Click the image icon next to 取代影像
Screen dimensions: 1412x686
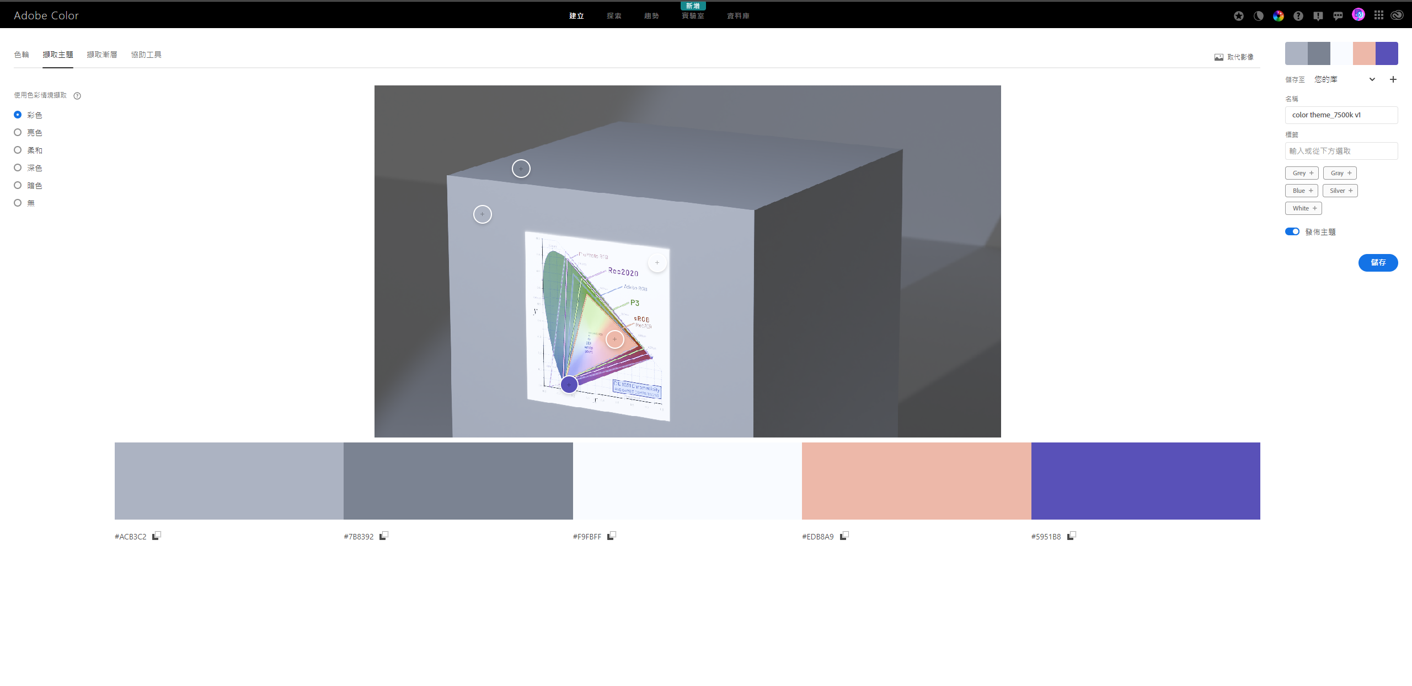coord(1219,57)
